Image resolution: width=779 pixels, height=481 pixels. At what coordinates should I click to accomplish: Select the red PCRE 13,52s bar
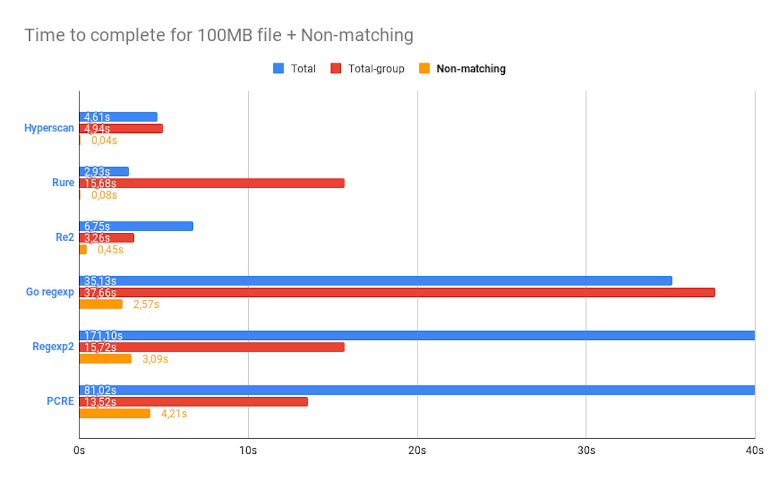pos(194,401)
